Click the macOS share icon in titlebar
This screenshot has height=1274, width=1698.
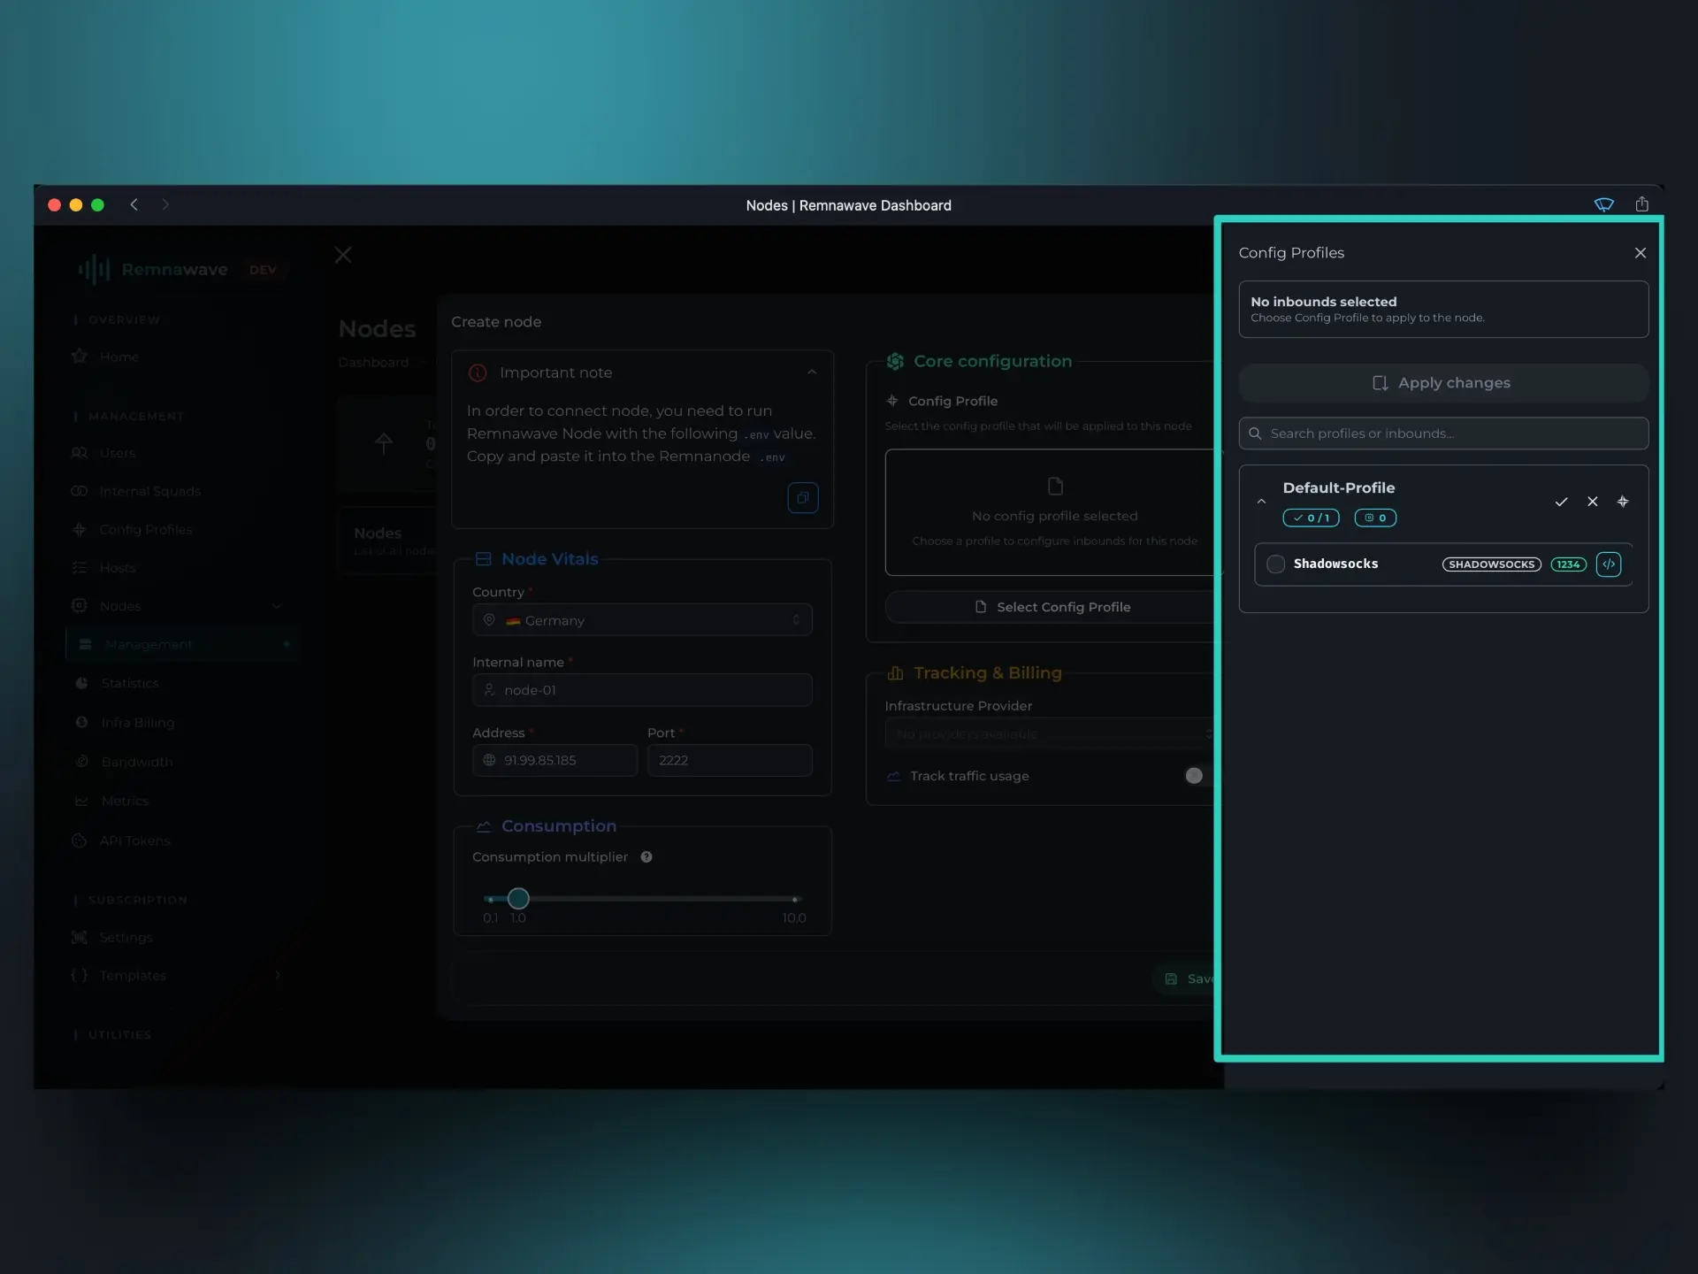point(1641,204)
